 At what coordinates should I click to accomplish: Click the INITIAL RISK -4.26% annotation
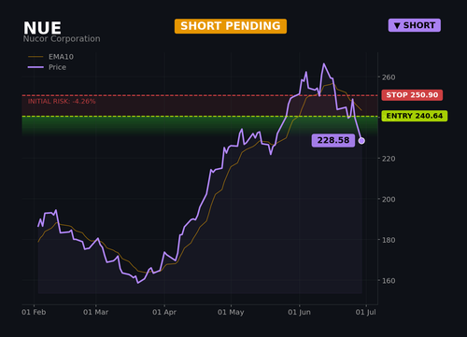point(62,102)
